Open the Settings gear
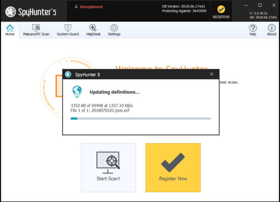 [x=114, y=30]
